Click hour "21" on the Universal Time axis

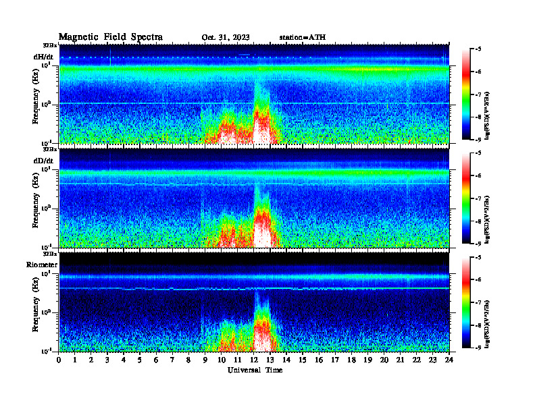(400, 360)
